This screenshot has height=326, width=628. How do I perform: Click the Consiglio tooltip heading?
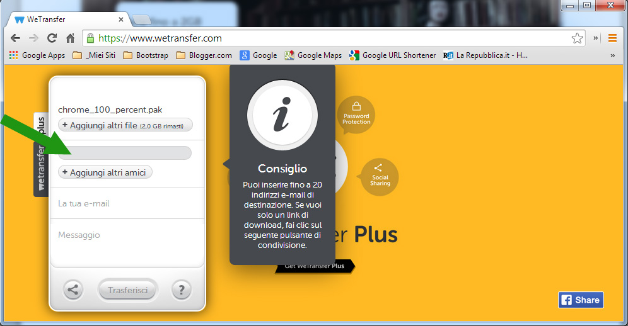(282, 169)
